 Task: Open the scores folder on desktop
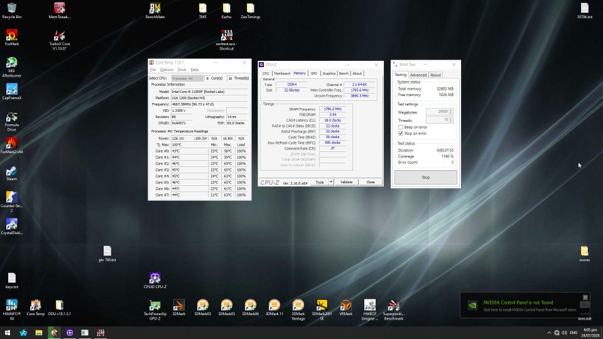coord(584,254)
